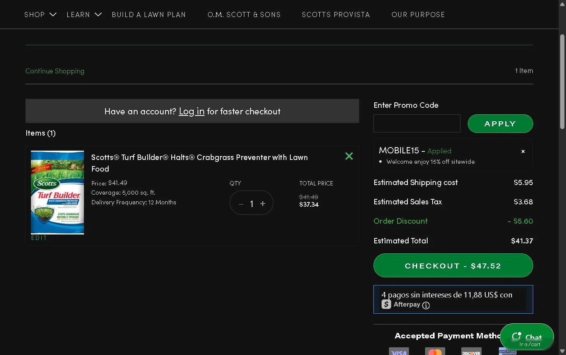Select the Mastercard payment icon
Viewport: 566px width, 355px height.
435,351
